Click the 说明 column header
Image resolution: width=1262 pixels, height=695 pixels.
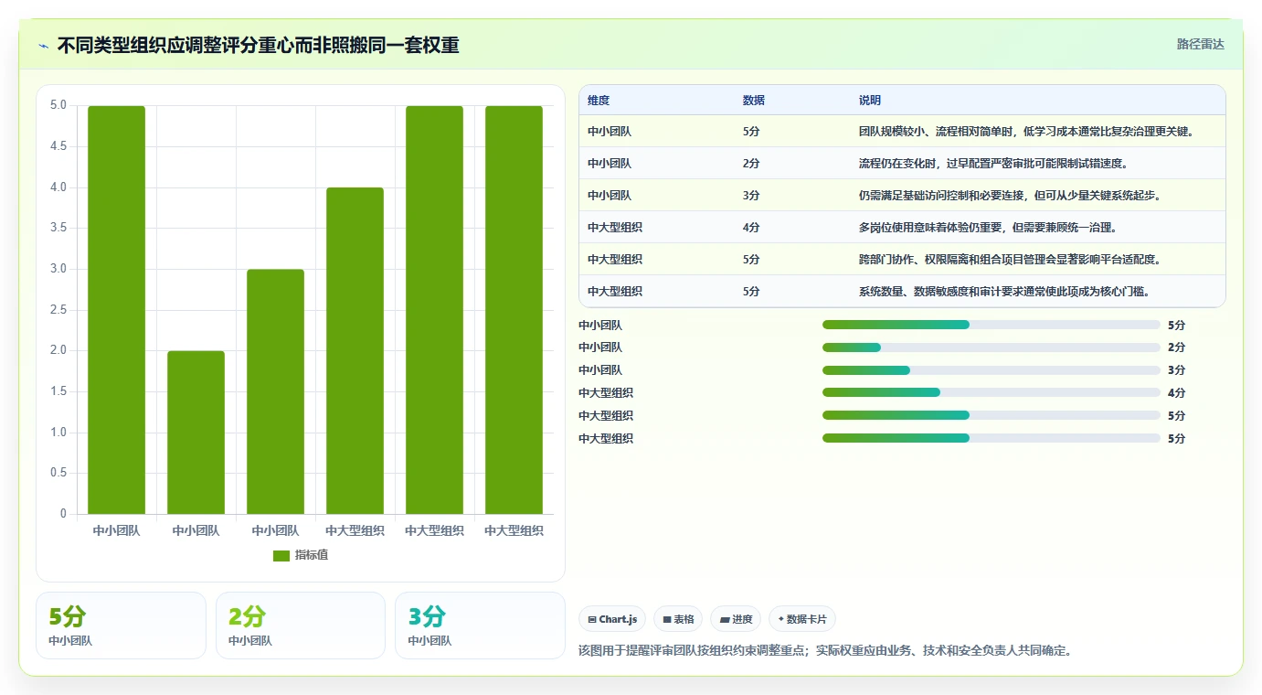[870, 101]
